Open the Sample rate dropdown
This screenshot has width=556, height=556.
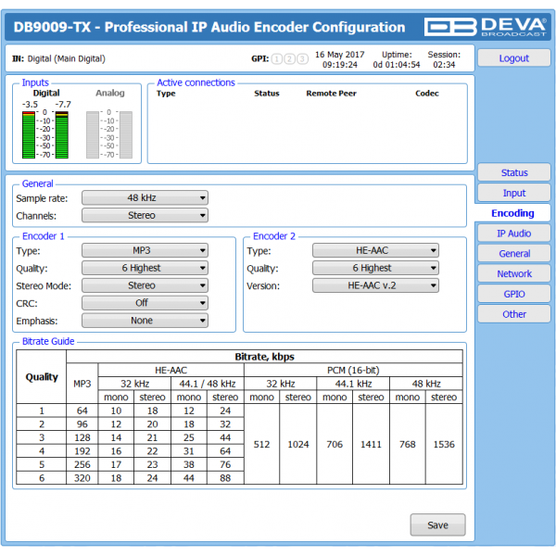point(145,198)
